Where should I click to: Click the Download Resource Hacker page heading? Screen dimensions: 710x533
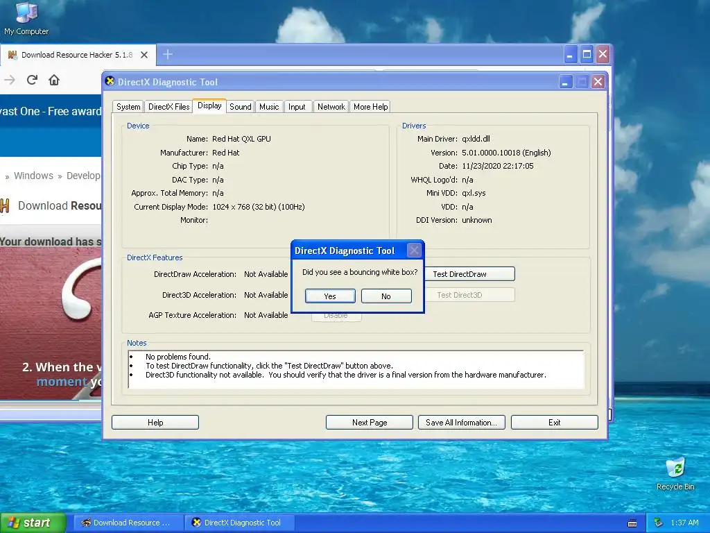click(60, 205)
